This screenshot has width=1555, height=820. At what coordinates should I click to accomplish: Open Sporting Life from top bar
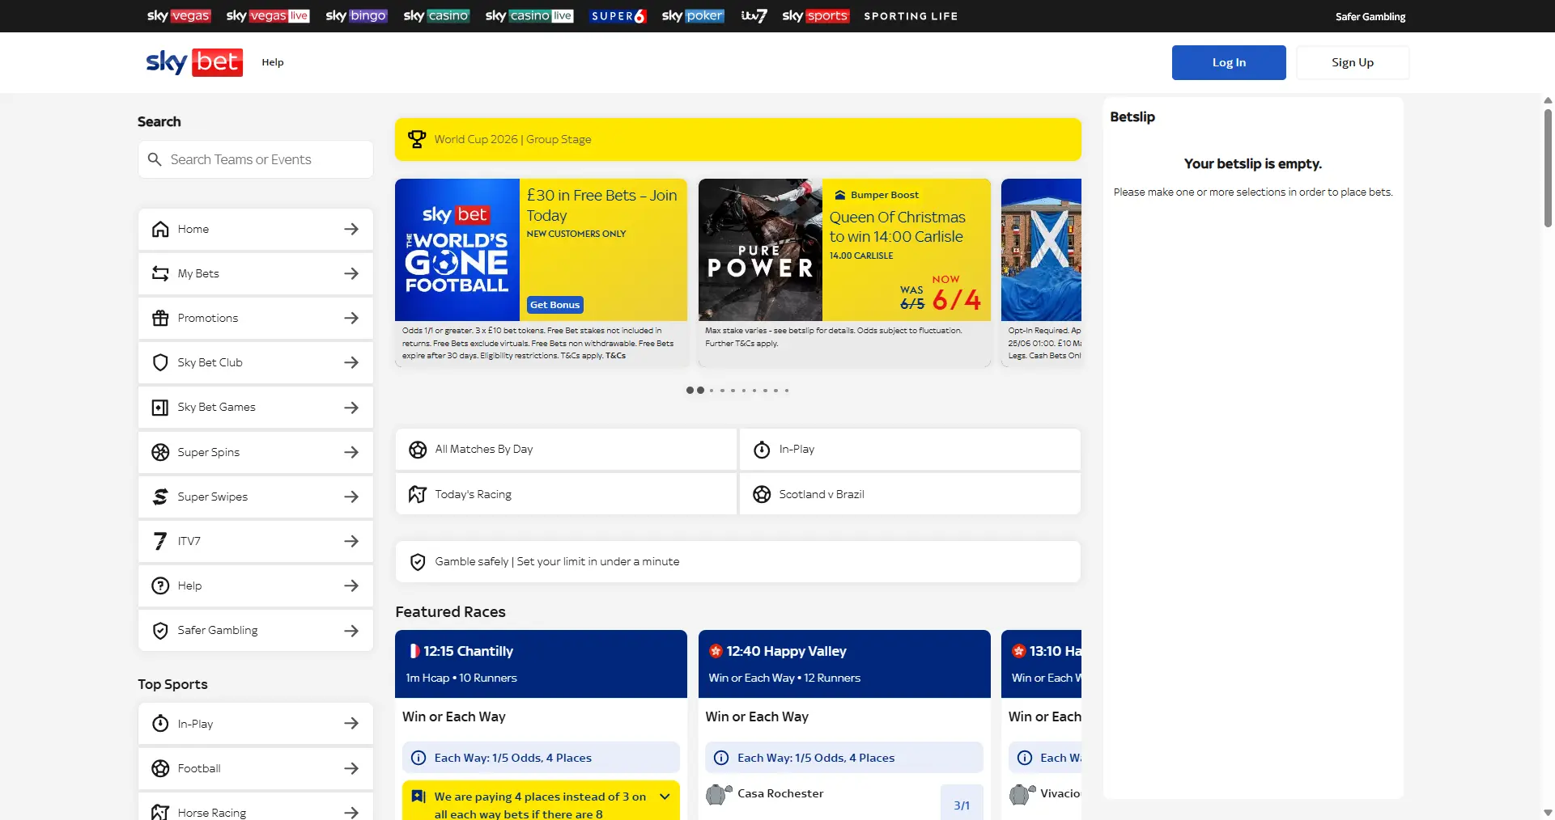tap(911, 16)
